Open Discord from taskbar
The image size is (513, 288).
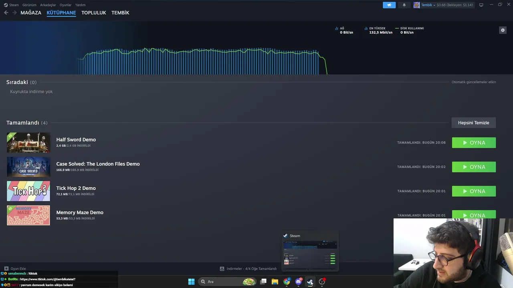[298, 282]
